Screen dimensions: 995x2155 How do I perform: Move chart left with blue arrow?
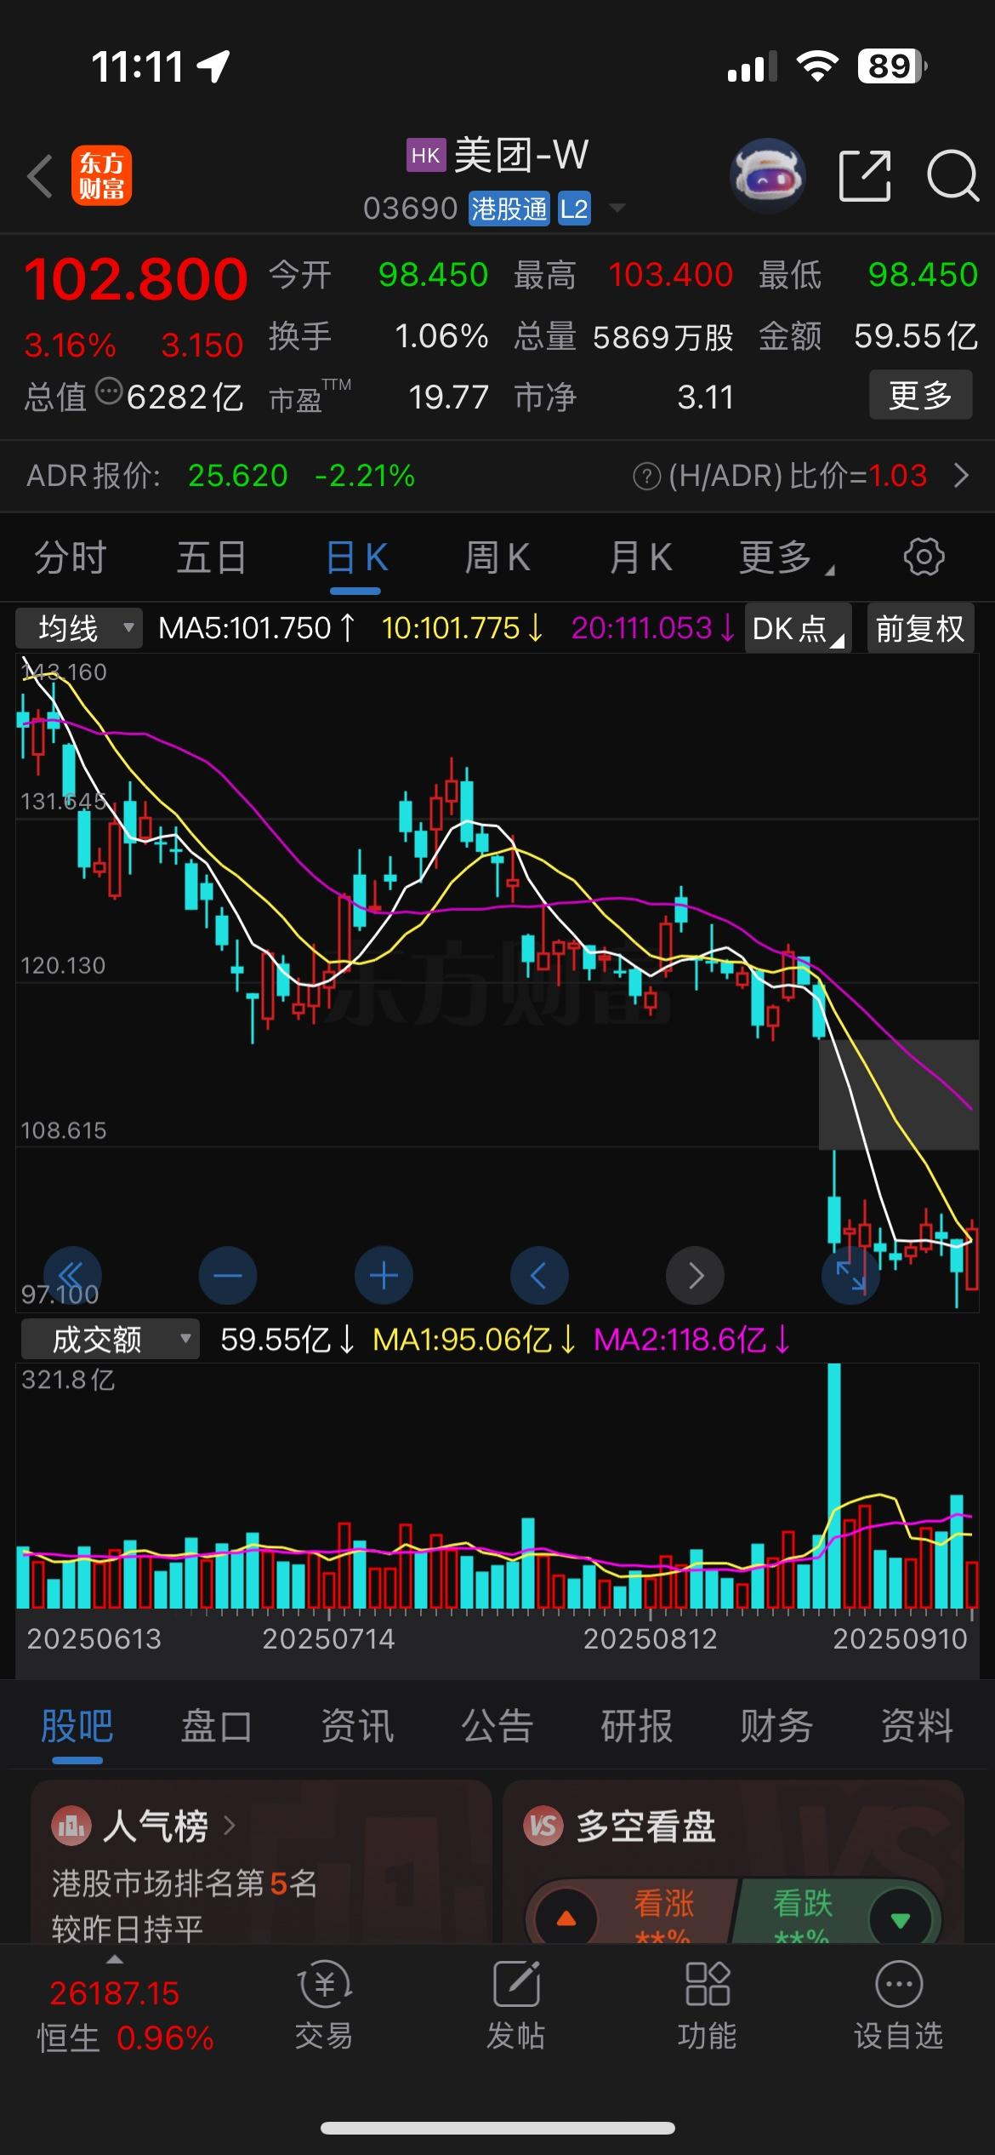click(539, 1275)
